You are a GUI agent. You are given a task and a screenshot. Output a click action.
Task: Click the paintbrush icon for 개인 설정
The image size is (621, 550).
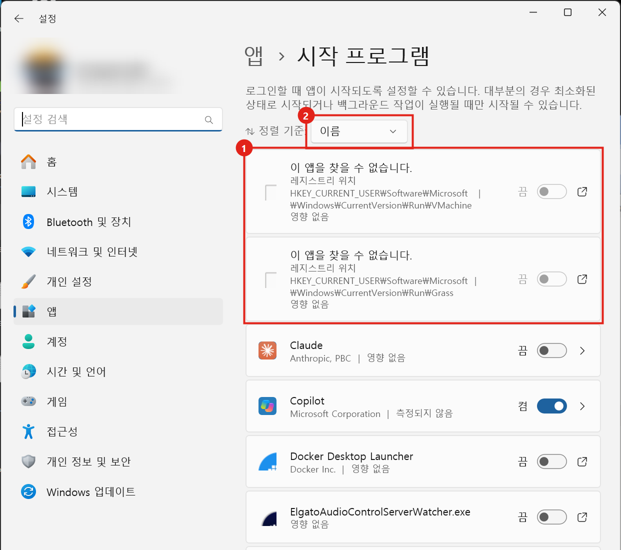click(x=28, y=281)
